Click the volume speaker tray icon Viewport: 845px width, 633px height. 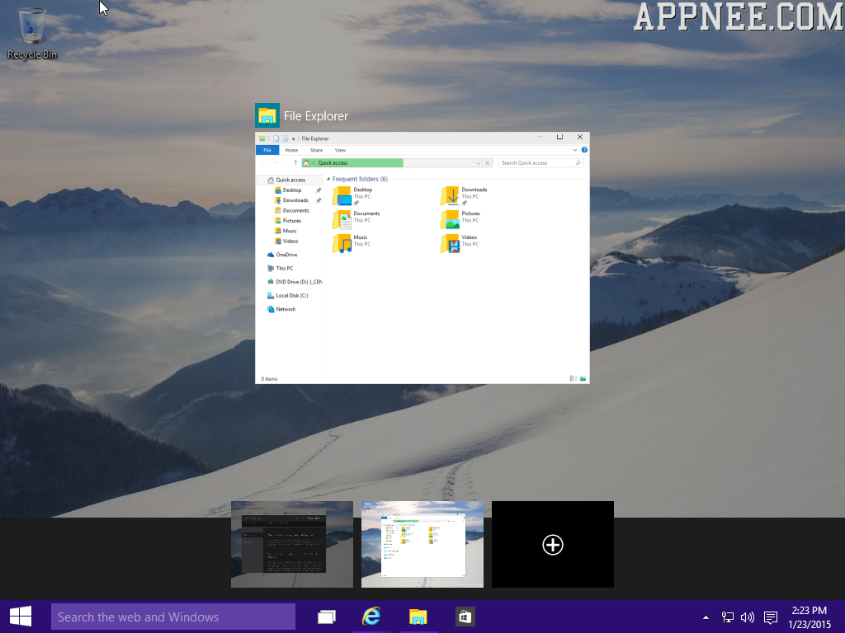point(748,617)
